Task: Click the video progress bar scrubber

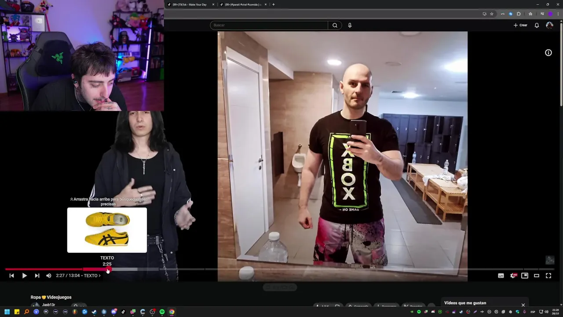Action: [108, 269]
